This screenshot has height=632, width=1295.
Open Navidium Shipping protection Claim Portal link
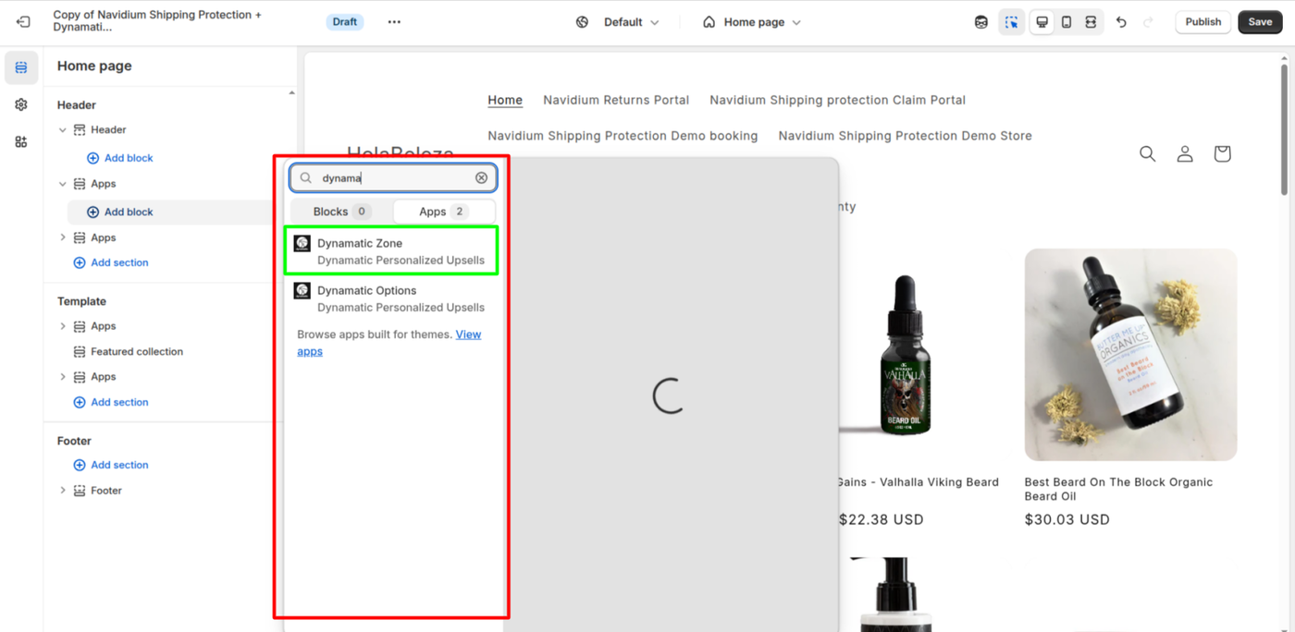coord(837,100)
